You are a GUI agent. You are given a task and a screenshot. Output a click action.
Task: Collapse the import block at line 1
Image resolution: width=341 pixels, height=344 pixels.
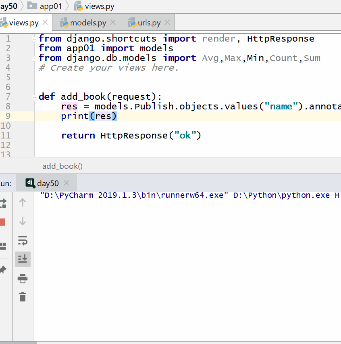point(35,39)
